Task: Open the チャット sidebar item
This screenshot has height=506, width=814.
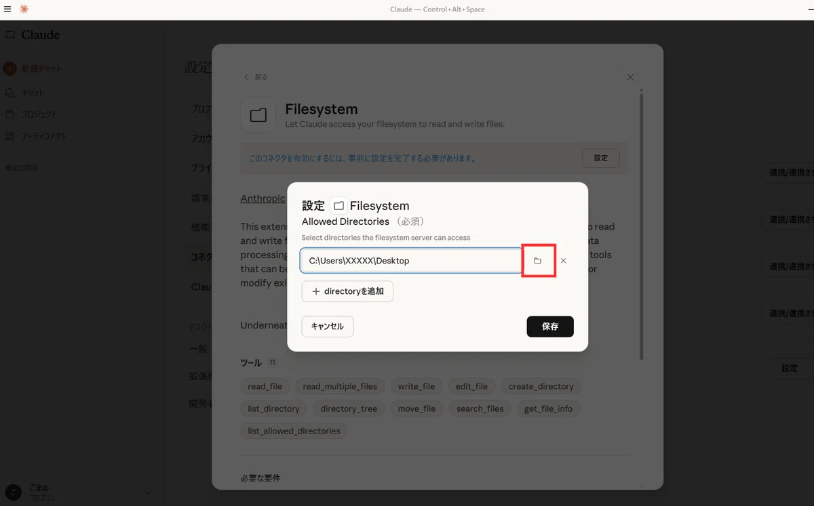Action: 25,93
